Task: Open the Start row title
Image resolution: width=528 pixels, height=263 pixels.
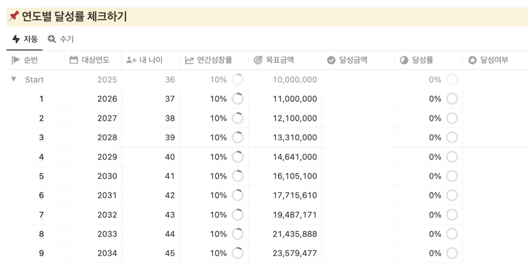Action: click(x=34, y=80)
